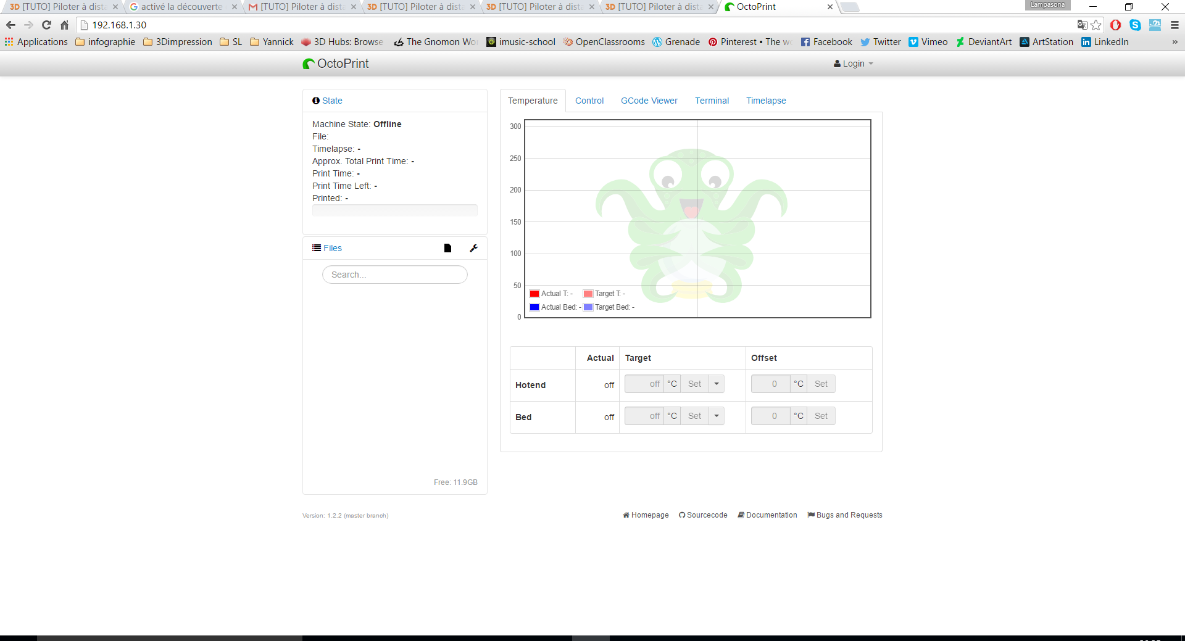Open the Vimeo bookmark
1185x641 pixels.
[928, 42]
